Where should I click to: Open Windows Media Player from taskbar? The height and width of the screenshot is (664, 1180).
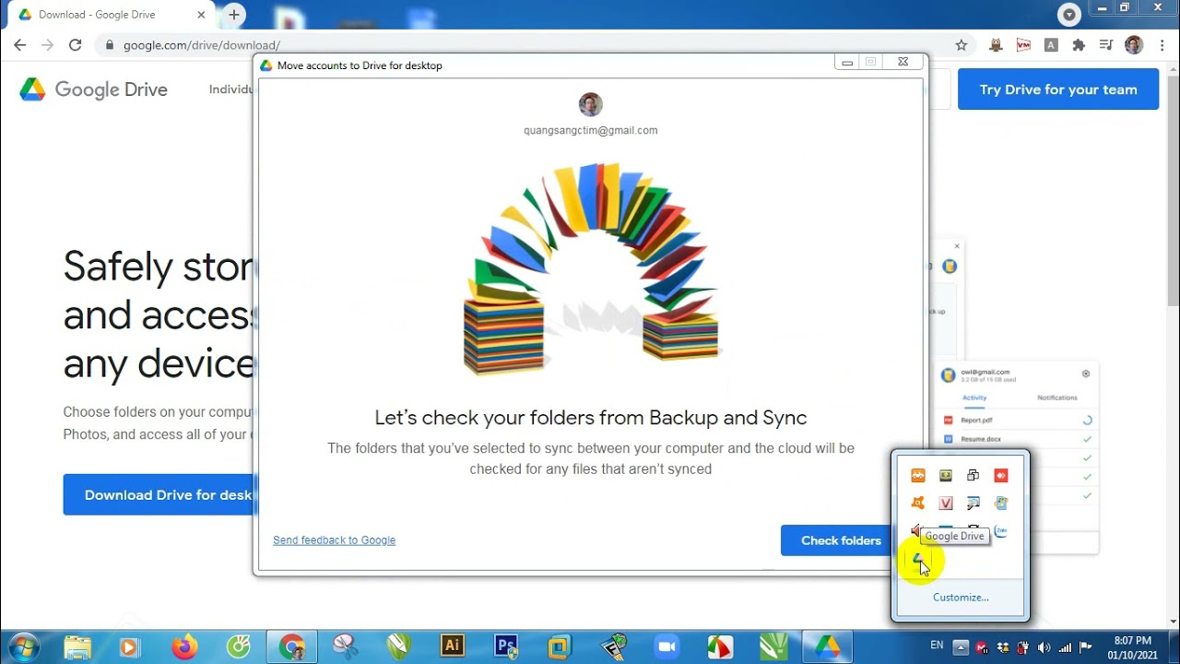[x=131, y=647]
